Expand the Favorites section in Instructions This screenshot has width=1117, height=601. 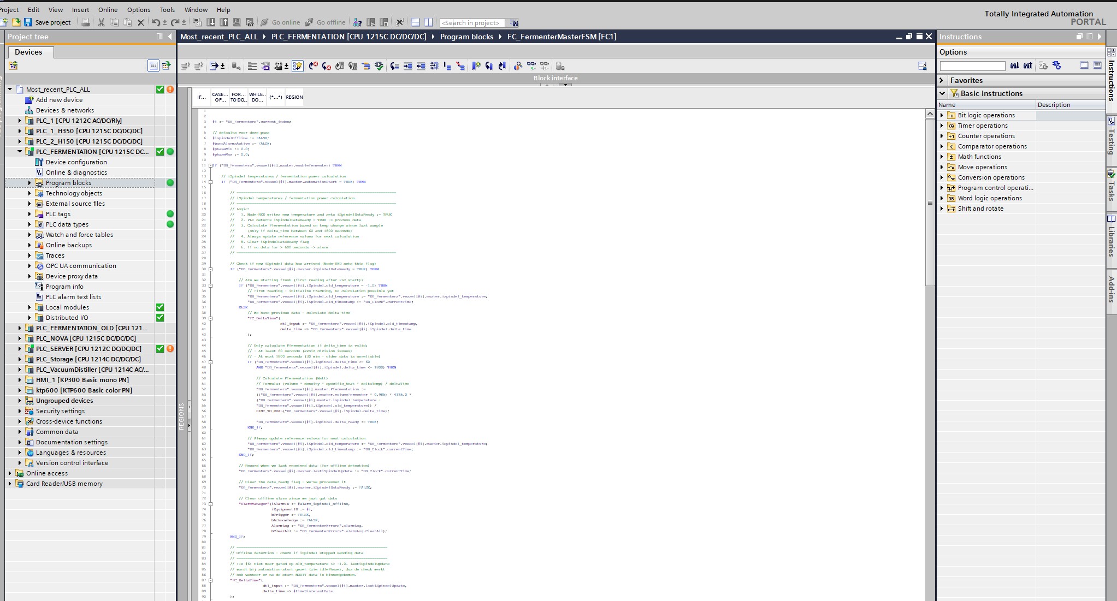tap(942, 80)
